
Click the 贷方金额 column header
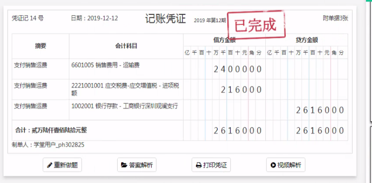click(307, 40)
